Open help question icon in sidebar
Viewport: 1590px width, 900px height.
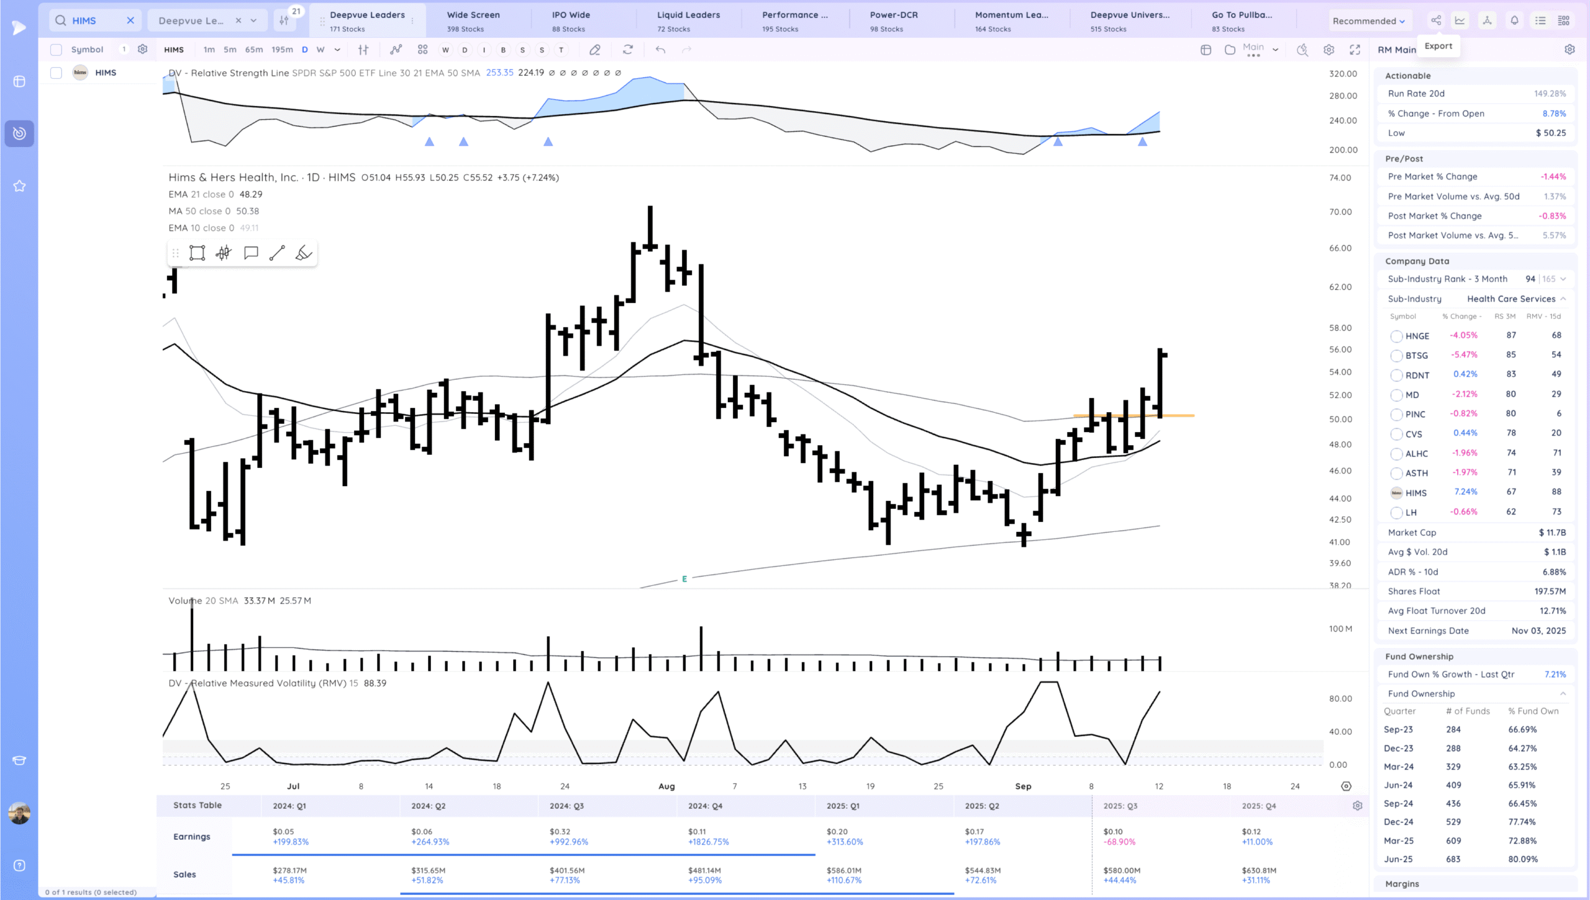pyautogui.click(x=19, y=865)
